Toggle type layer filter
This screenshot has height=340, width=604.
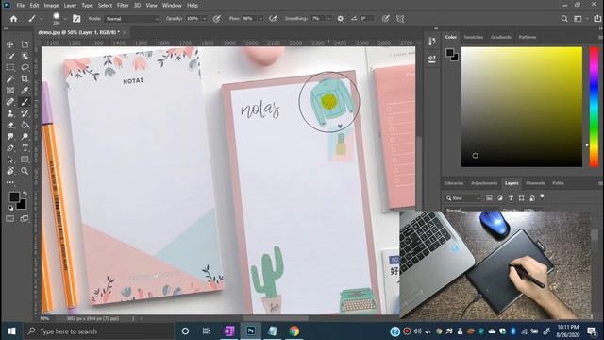[511, 198]
